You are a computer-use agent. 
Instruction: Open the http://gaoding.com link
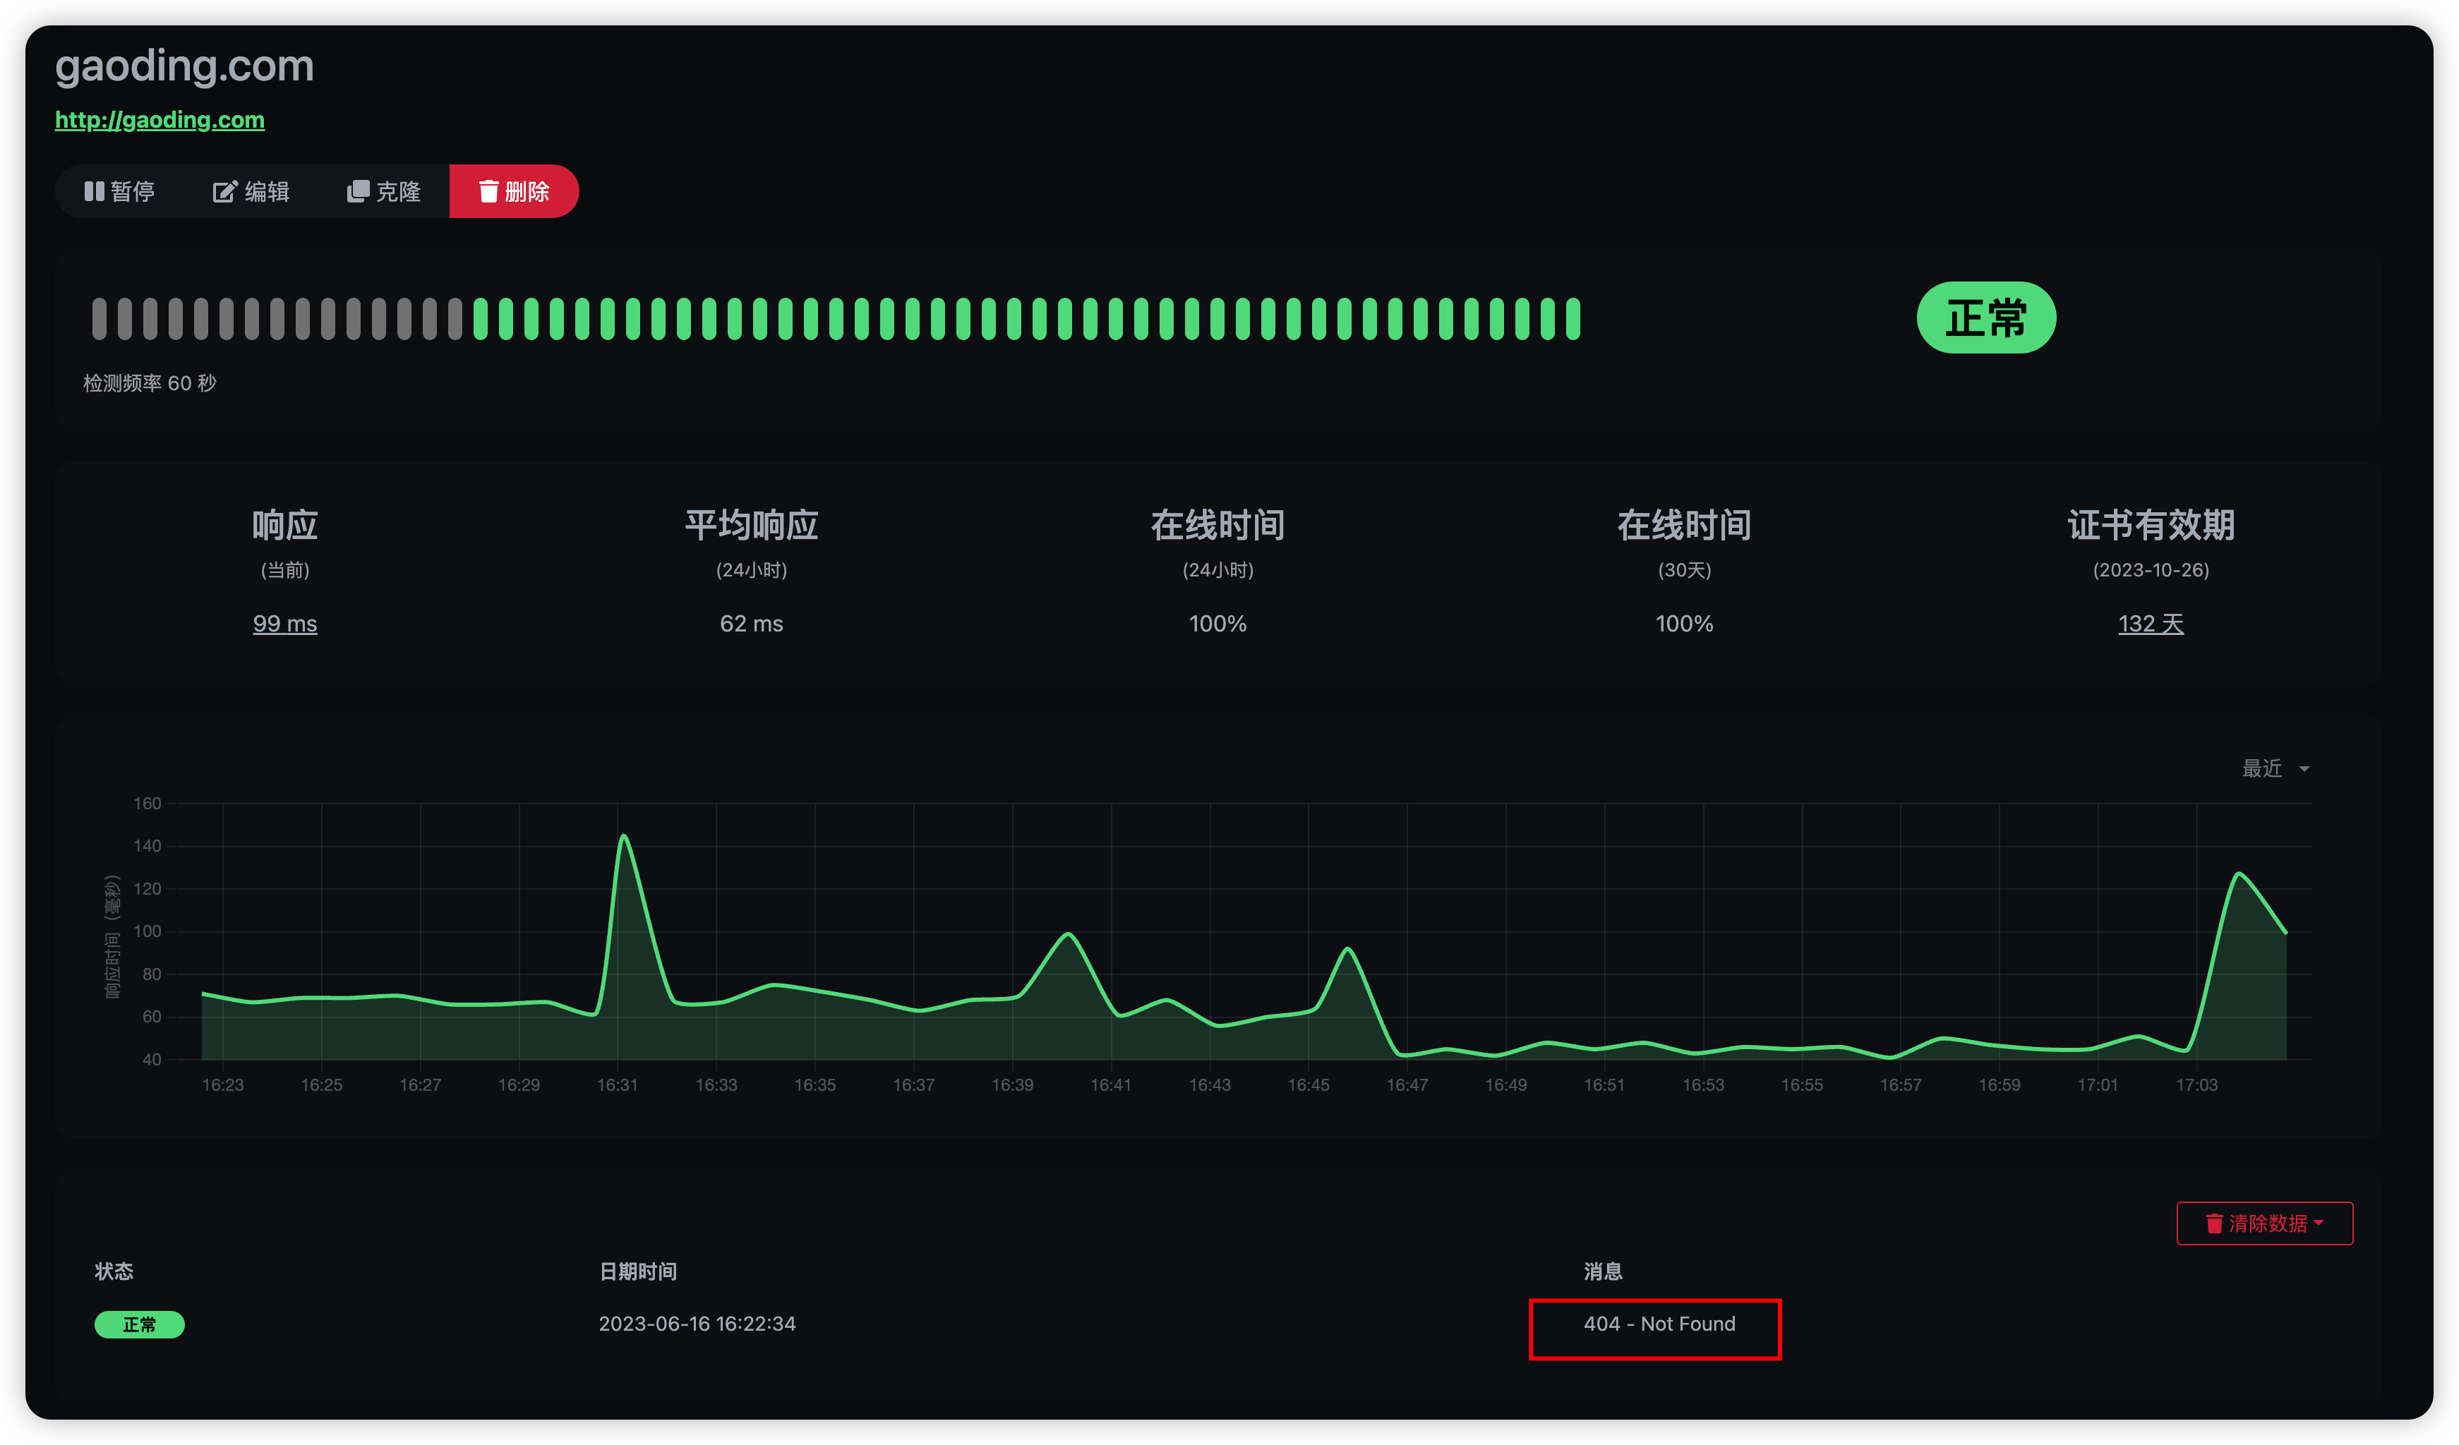[159, 119]
